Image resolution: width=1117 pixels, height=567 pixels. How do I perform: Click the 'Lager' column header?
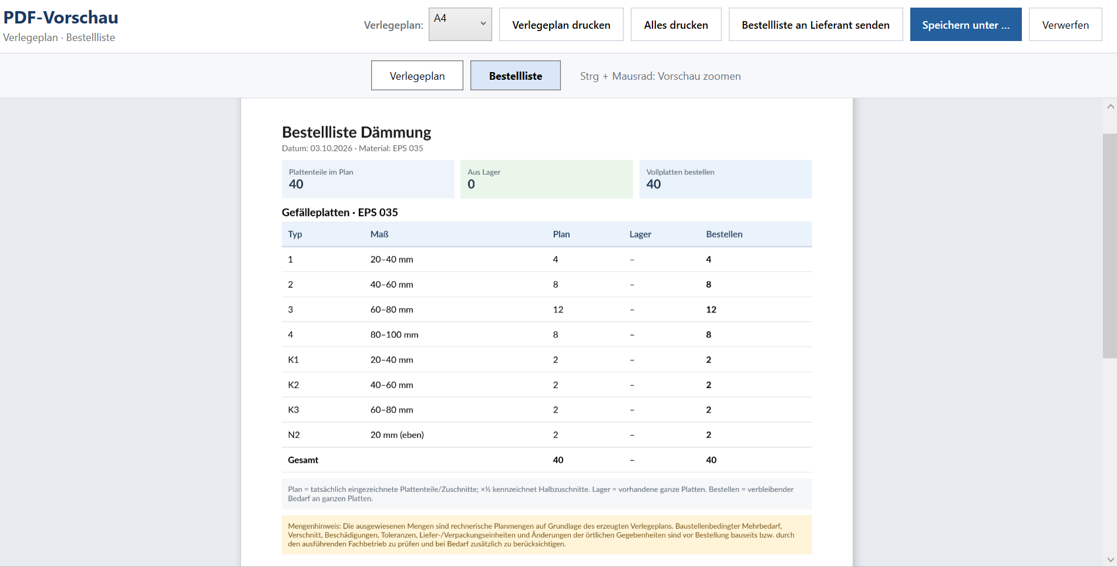point(640,234)
